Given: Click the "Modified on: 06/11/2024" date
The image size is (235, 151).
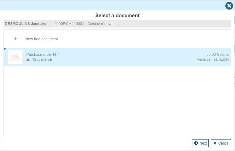Looking at the screenshot, I should click(x=213, y=60).
